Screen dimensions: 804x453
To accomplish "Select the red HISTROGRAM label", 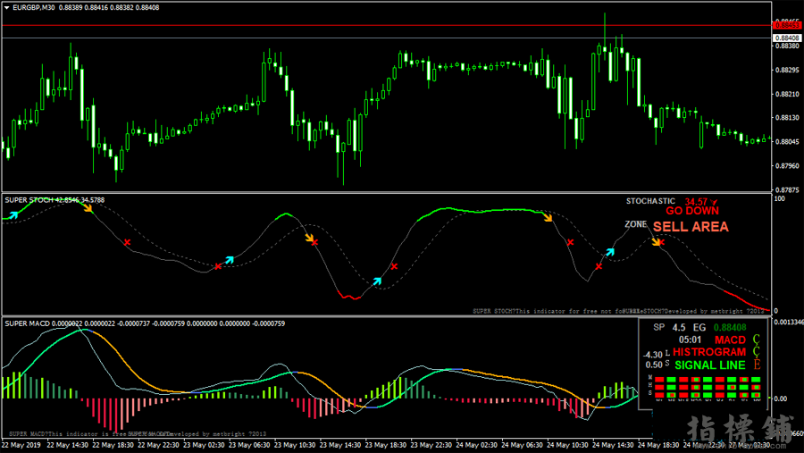I will point(711,352).
